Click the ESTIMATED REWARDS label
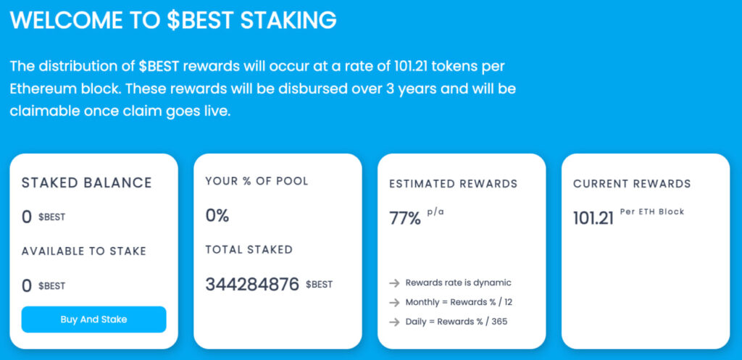The image size is (742, 360). click(x=454, y=184)
